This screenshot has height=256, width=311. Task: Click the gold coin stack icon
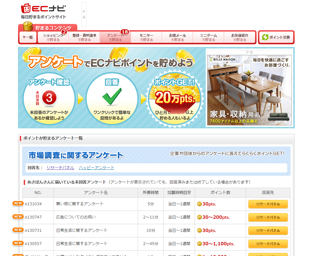(28, 26)
